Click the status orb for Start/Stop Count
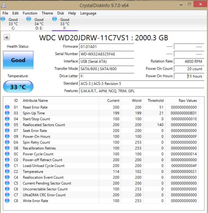208x213 pixels. click(7, 119)
